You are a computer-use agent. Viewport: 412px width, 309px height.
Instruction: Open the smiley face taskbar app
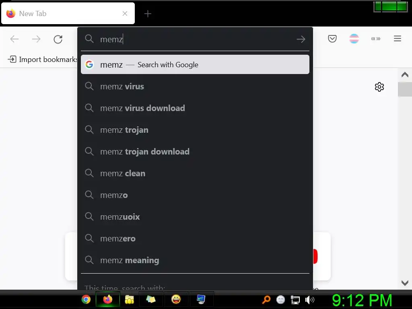click(x=176, y=299)
